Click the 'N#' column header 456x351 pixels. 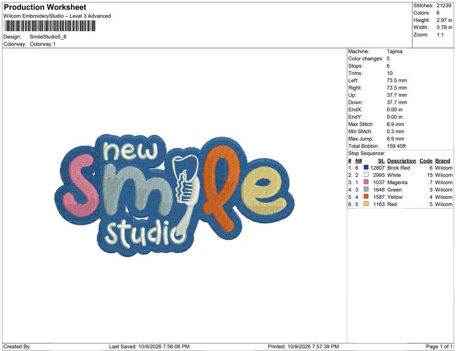[358, 161]
